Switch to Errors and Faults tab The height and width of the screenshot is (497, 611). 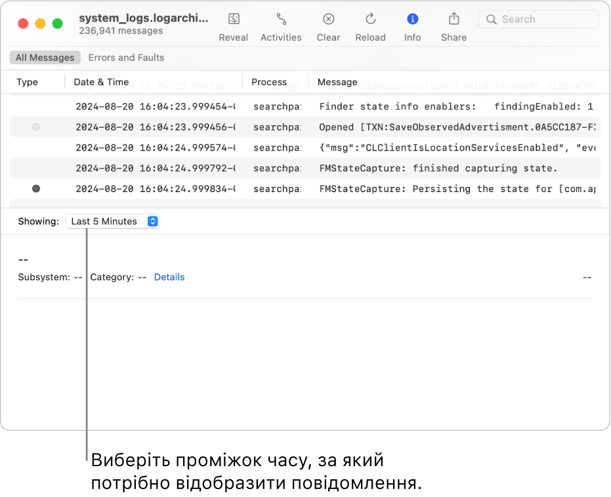[126, 58]
